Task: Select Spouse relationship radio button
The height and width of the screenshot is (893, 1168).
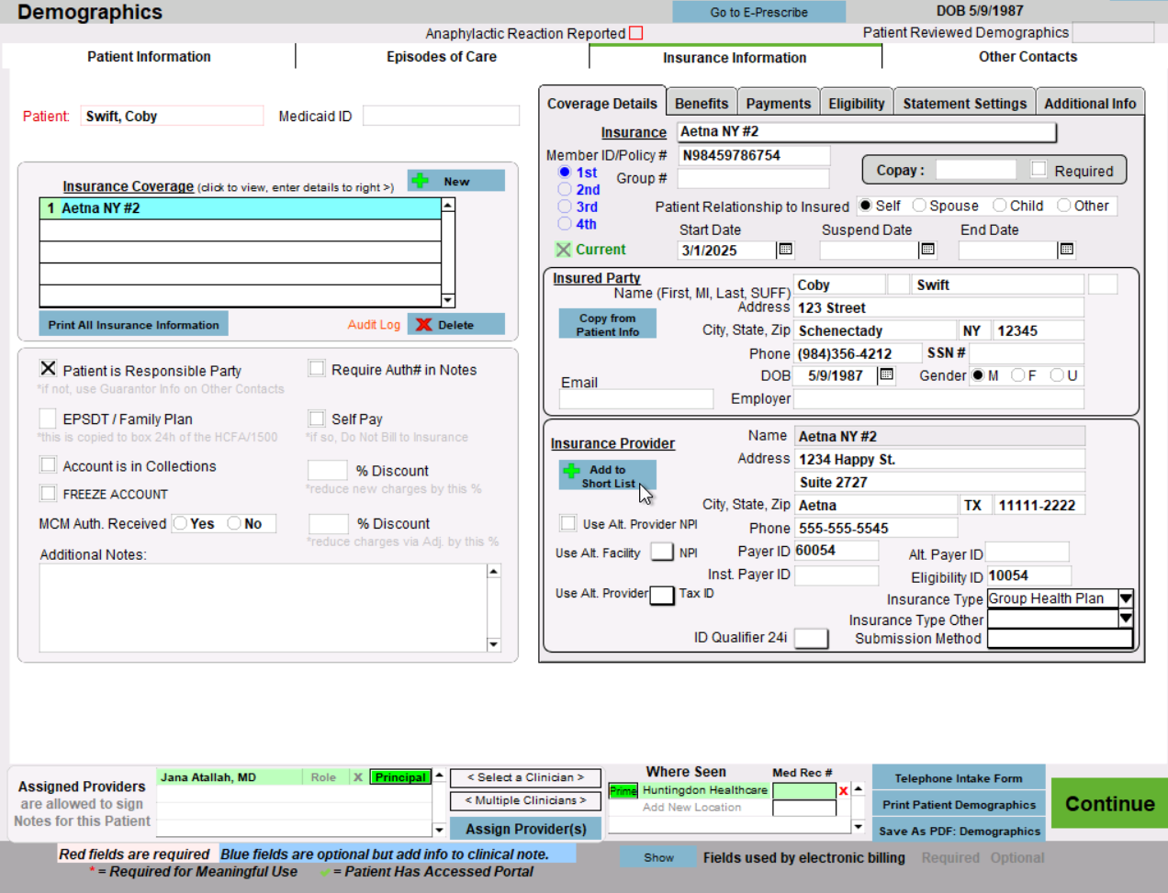Action: (919, 206)
